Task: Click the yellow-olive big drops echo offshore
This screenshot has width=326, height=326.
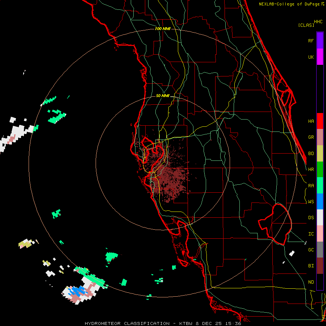Action: coord(25,244)
